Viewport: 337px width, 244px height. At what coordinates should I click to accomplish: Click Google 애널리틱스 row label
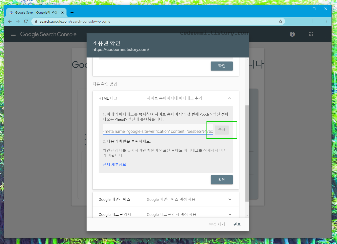pyautogui.click(x=114, y=199)
